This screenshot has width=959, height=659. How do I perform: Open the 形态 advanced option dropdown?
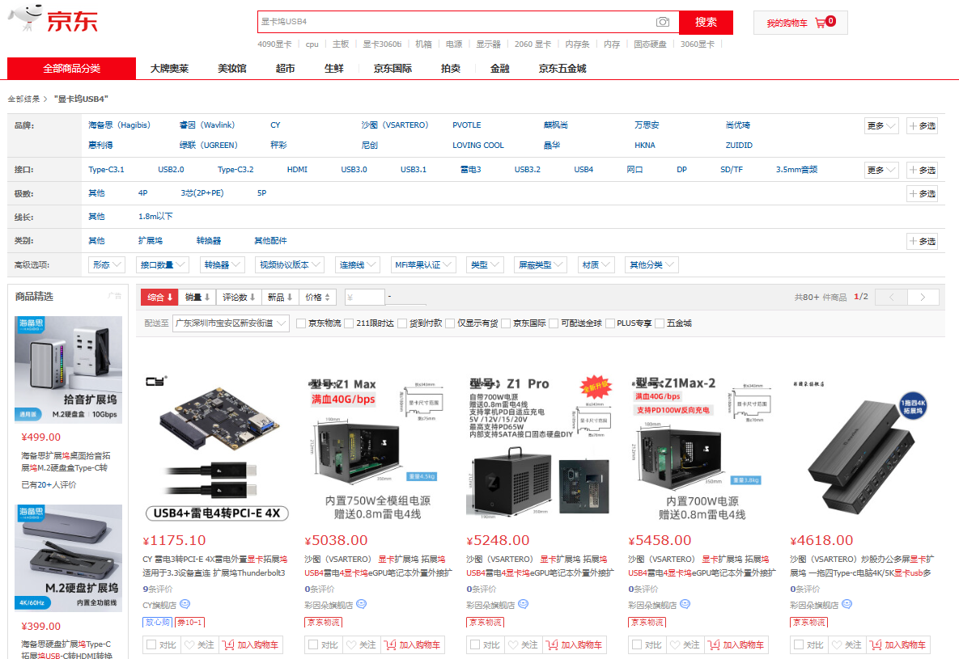[x=106, y=264]
